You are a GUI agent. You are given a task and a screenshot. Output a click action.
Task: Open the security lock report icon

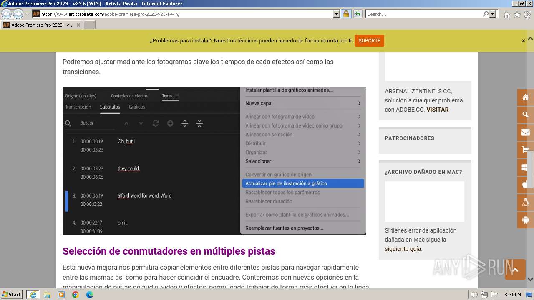[x=346, y=14]
